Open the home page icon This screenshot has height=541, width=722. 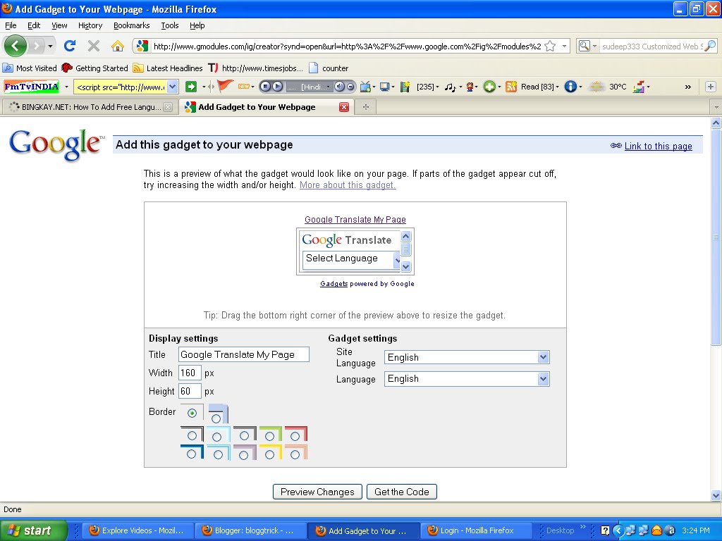click(118, 46)
